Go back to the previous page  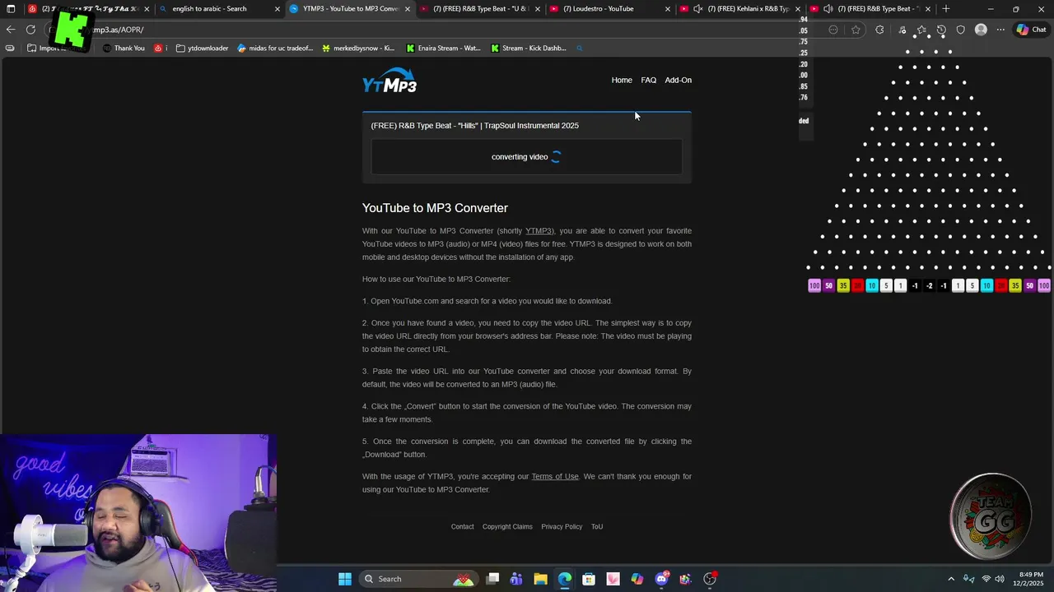(11, 30)
